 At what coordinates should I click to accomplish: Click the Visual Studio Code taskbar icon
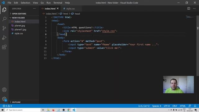74,110
